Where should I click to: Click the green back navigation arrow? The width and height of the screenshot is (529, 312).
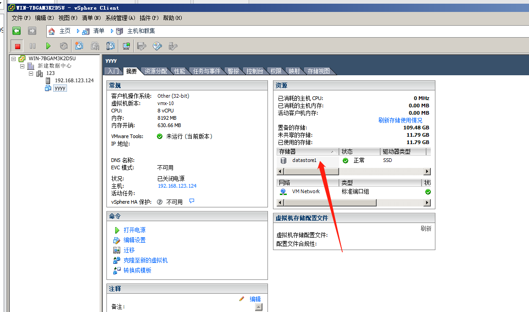[17, 31]
